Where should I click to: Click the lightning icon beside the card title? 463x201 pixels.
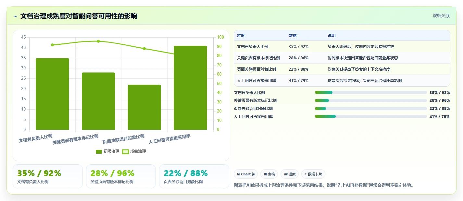click(15, 16)
